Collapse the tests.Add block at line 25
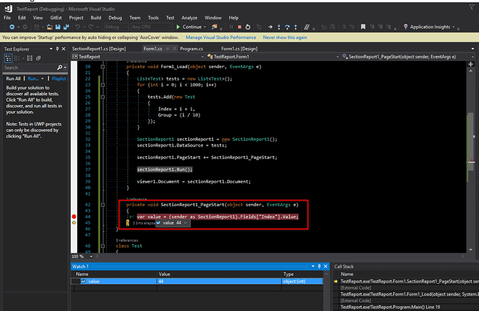Screen dimensions: 479x311 point(103,97)
